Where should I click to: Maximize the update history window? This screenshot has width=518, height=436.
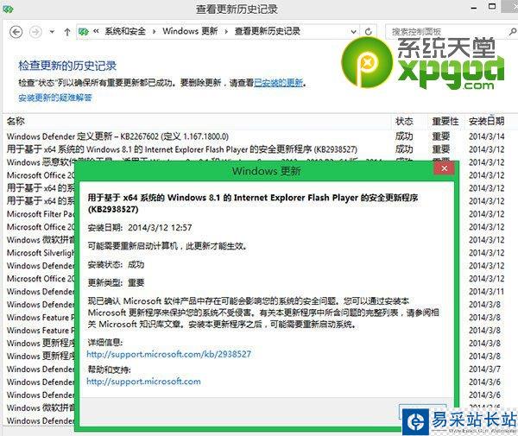tap(492, 7)
